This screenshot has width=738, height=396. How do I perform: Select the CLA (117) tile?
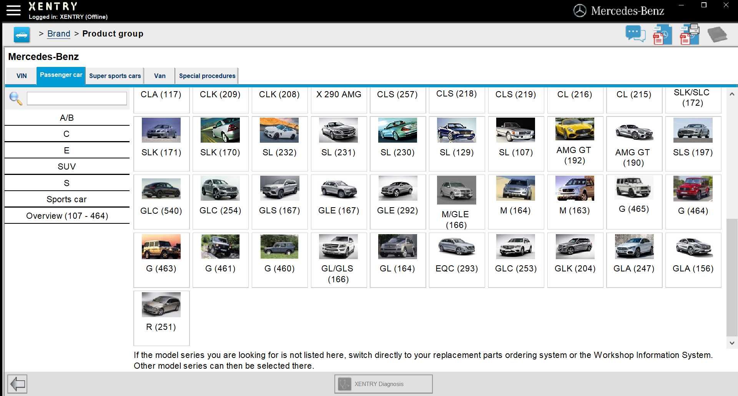(x=161, y=100)
